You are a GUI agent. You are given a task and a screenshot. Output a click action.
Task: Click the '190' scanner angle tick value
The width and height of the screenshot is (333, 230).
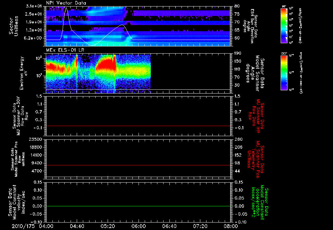(238, 53)
